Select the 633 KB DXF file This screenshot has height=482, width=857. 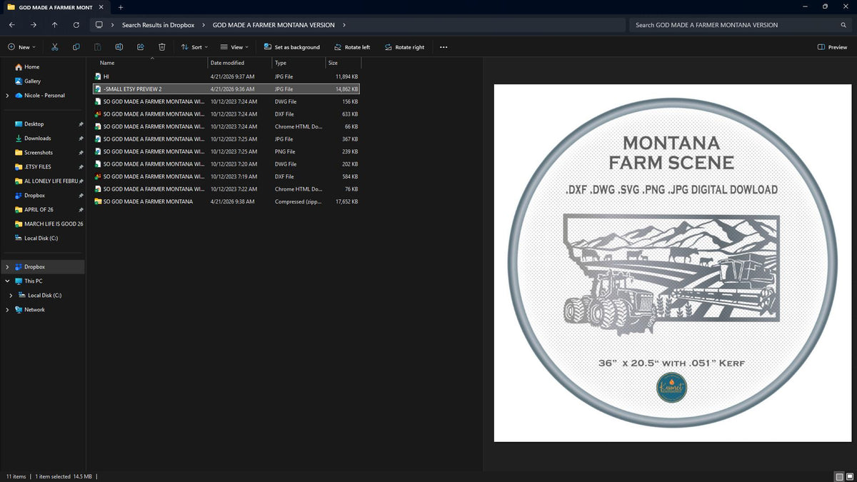[x=226, y=114]
